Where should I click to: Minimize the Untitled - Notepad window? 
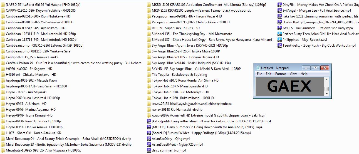[306, 68]
